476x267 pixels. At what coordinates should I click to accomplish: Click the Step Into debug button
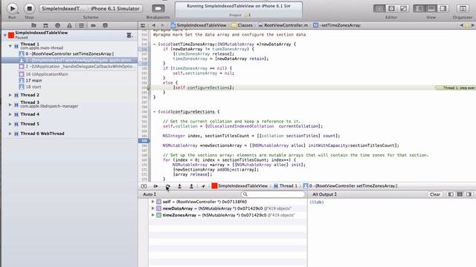pyautogui.click(x=179, y=186)
